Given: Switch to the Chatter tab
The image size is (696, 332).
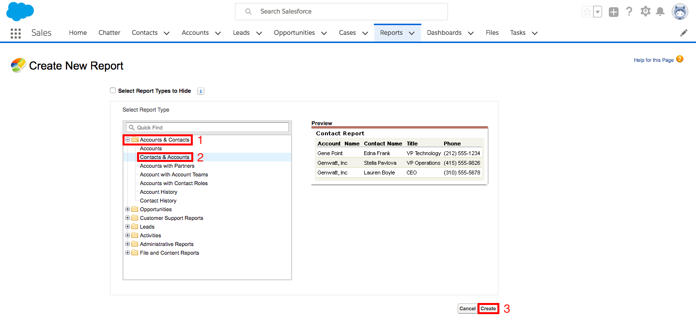Looking at the screenshot, I should (109, 33).
